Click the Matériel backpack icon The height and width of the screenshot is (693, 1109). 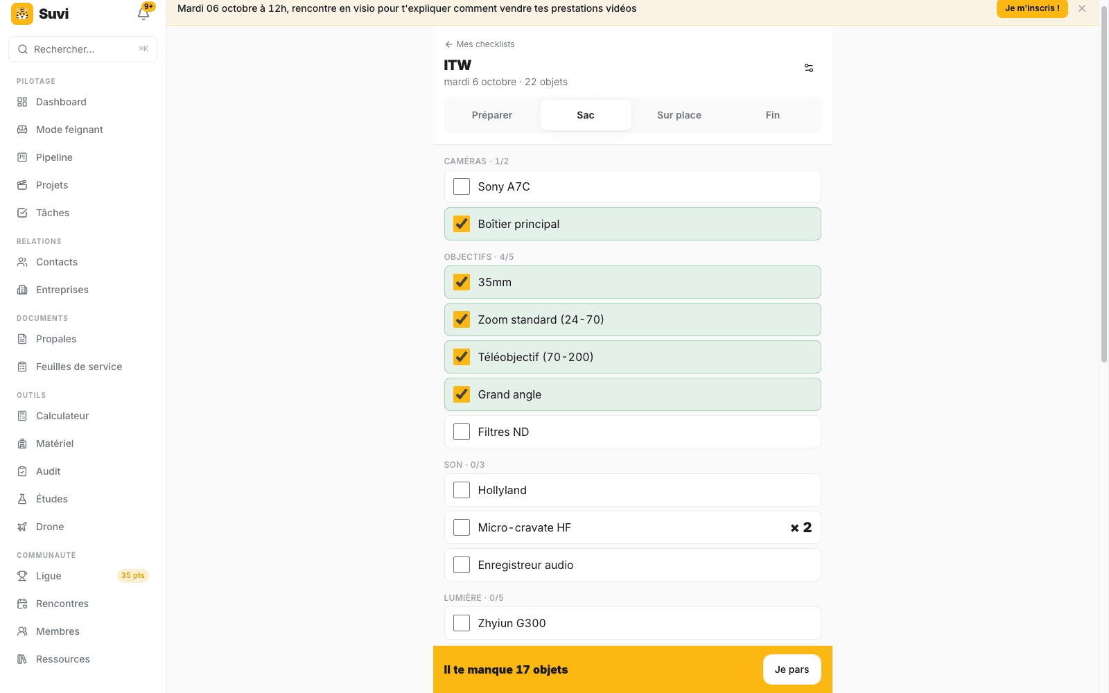pyautogui.click(x=22, y=444)
